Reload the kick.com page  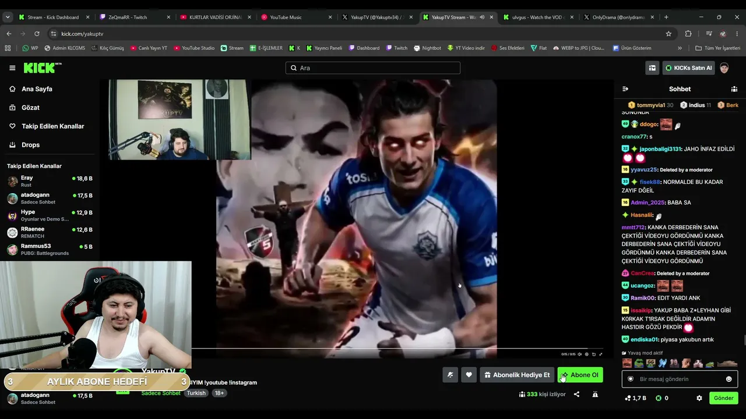[37, 34]
